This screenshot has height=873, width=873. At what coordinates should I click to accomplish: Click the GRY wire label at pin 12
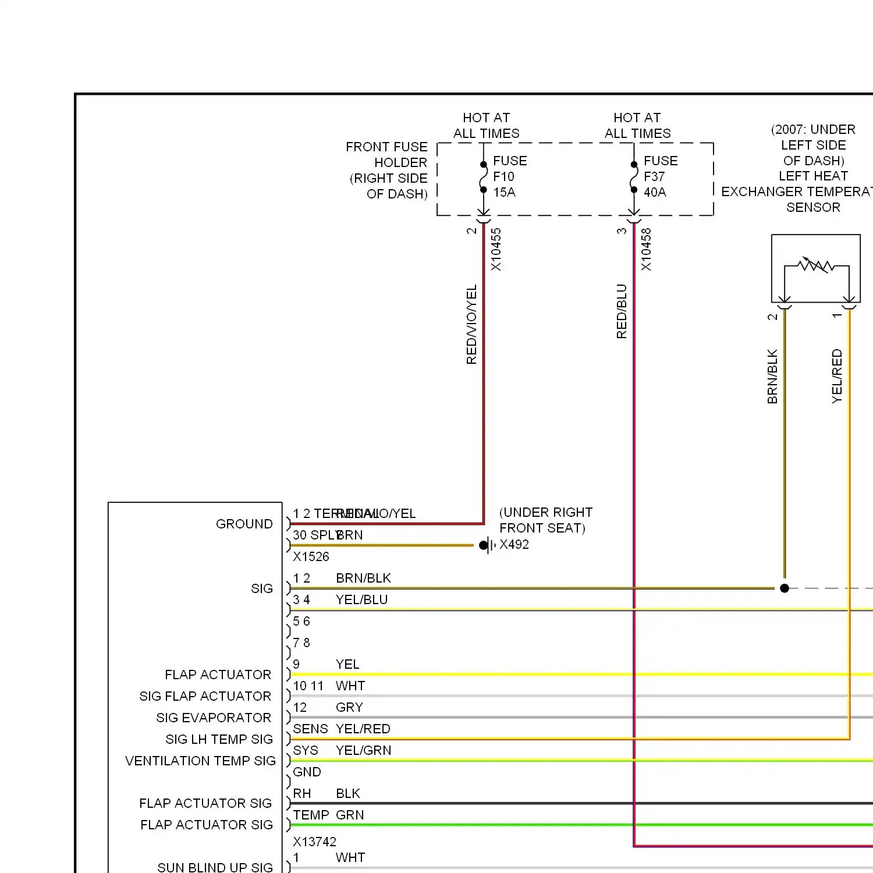(x=349, y=708)
